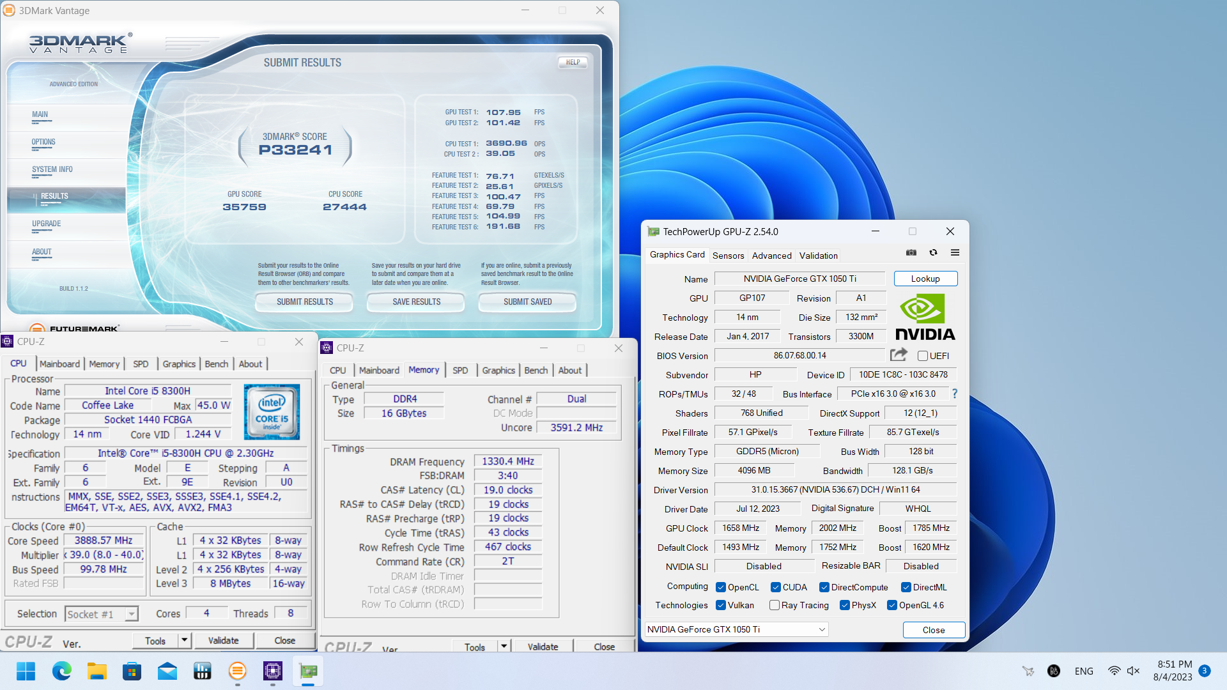Click DRAM Frequency value 1330.4 MHz
The width and height of the screenshot is (1227, 690).
click(508, 461)
